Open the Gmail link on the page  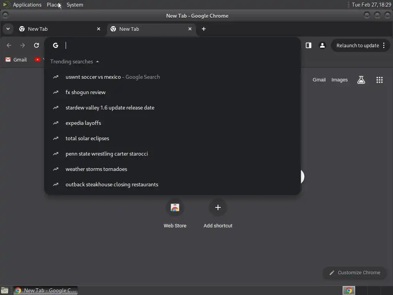point(319,80)
